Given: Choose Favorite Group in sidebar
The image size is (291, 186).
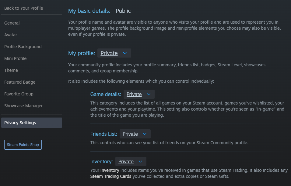Looking at the screenshot, I should [x=19, y=94].
